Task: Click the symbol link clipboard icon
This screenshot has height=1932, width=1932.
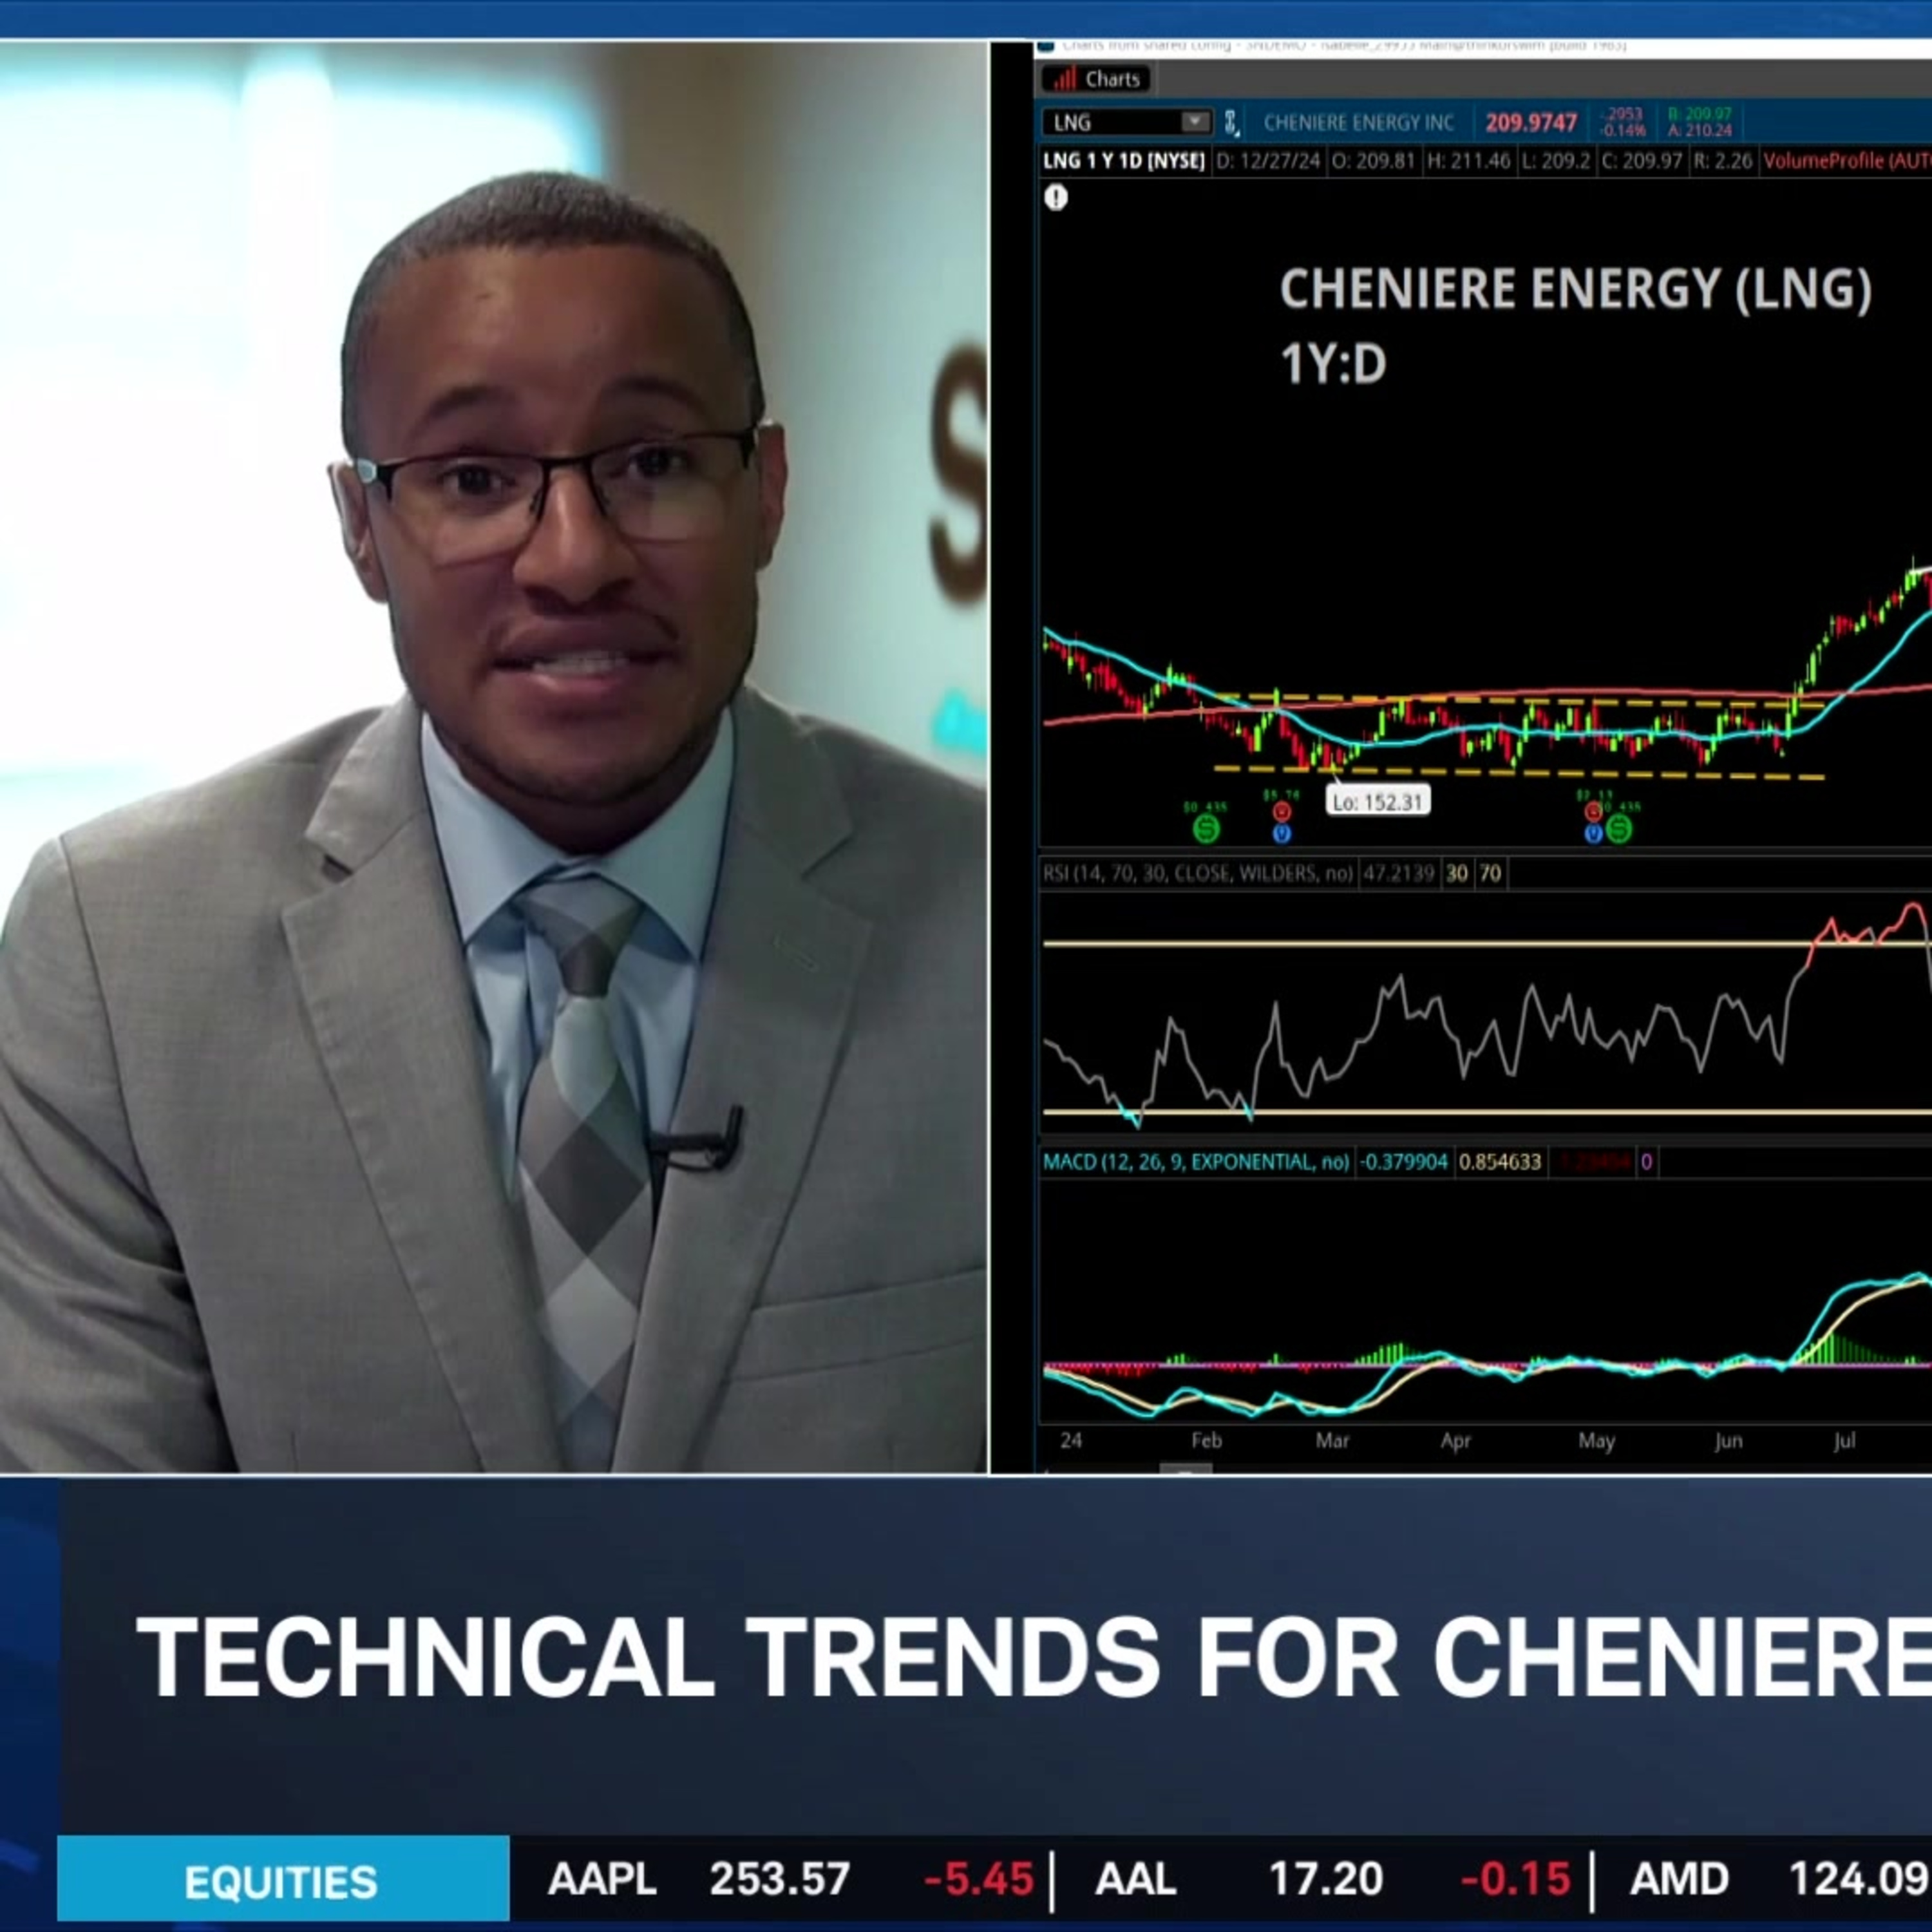Action: pos(1231,123)
